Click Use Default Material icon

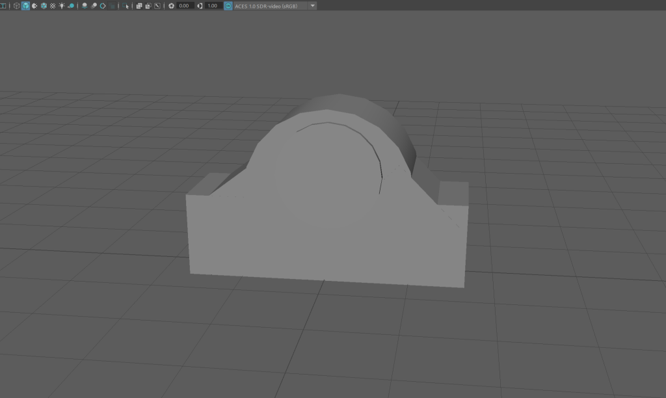pos(34,5)
